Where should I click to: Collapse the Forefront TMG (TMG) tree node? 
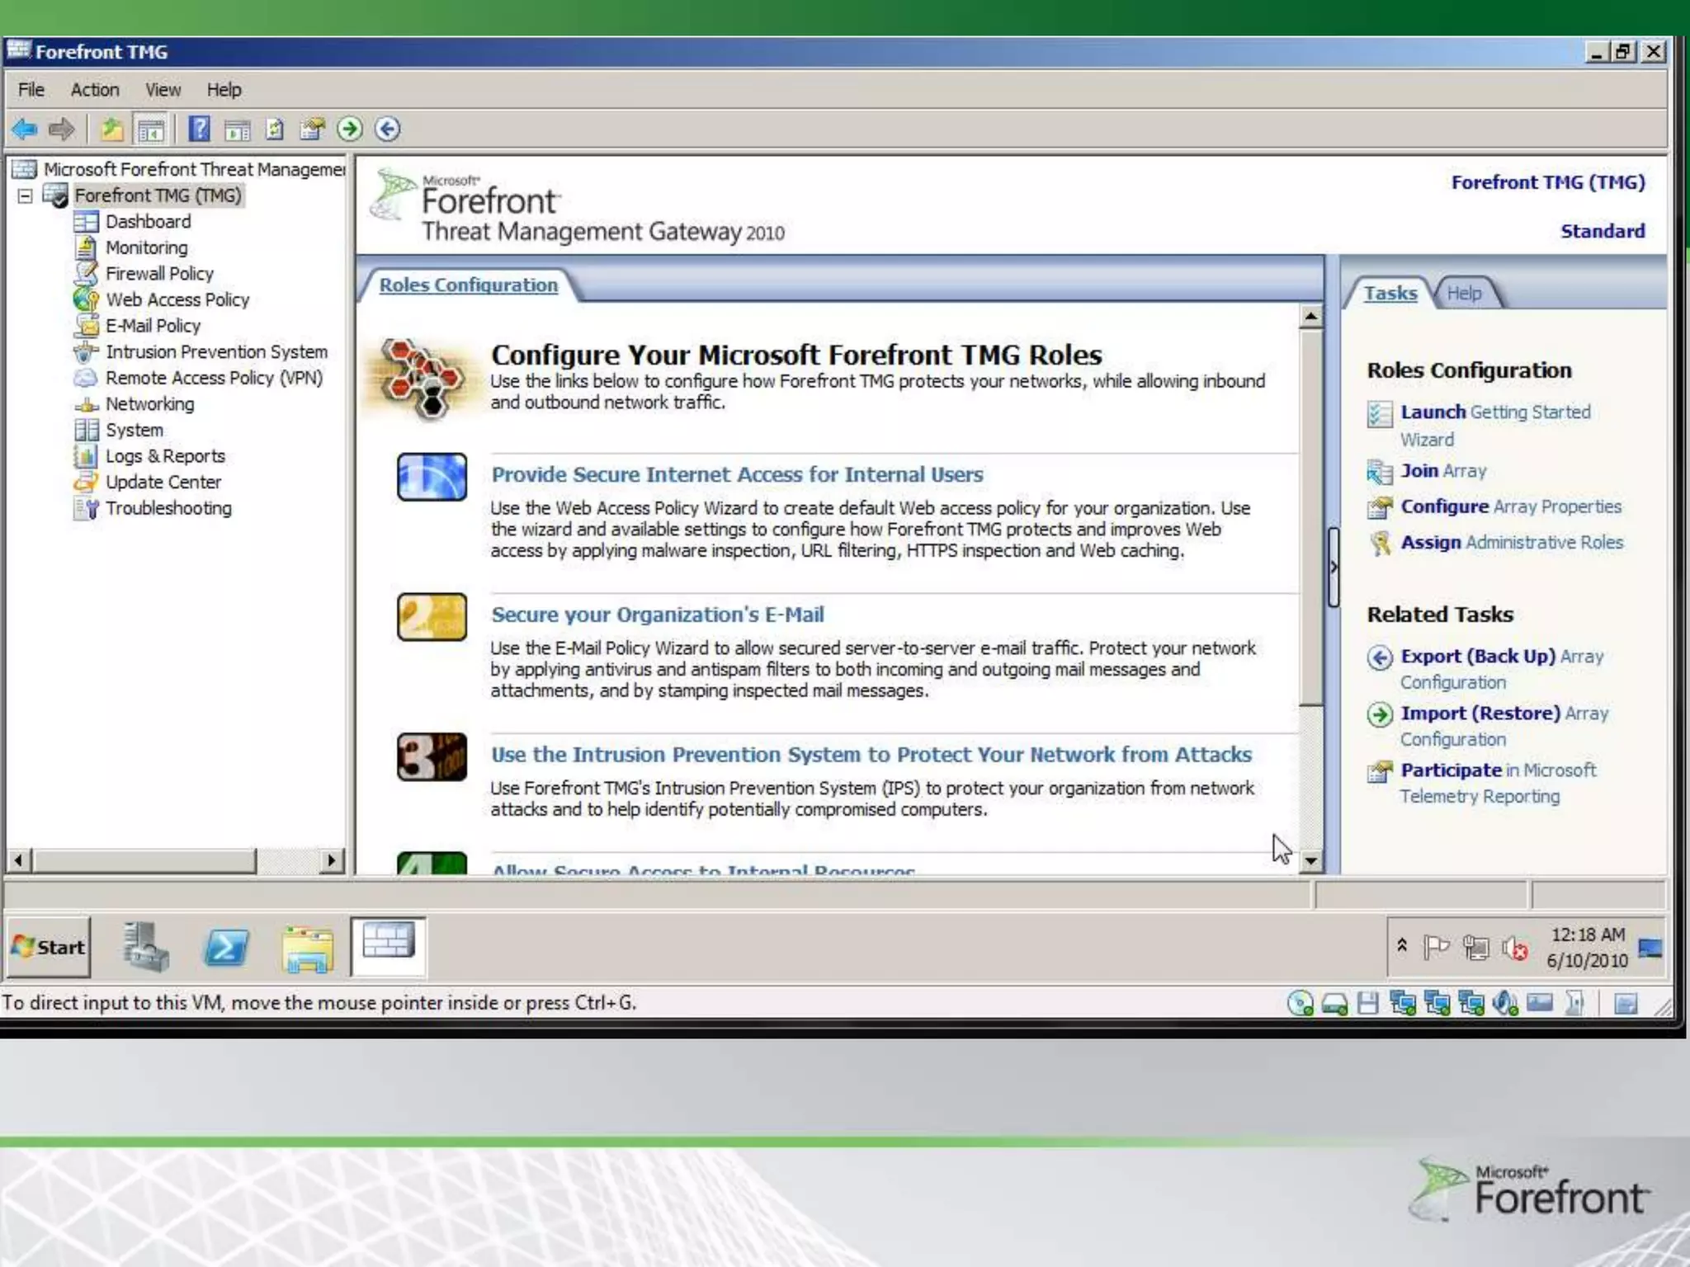click(26, 196)
